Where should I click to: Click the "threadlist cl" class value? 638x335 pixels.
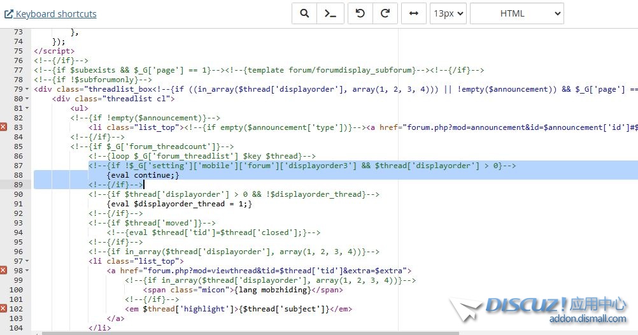[x=138, y=99]
